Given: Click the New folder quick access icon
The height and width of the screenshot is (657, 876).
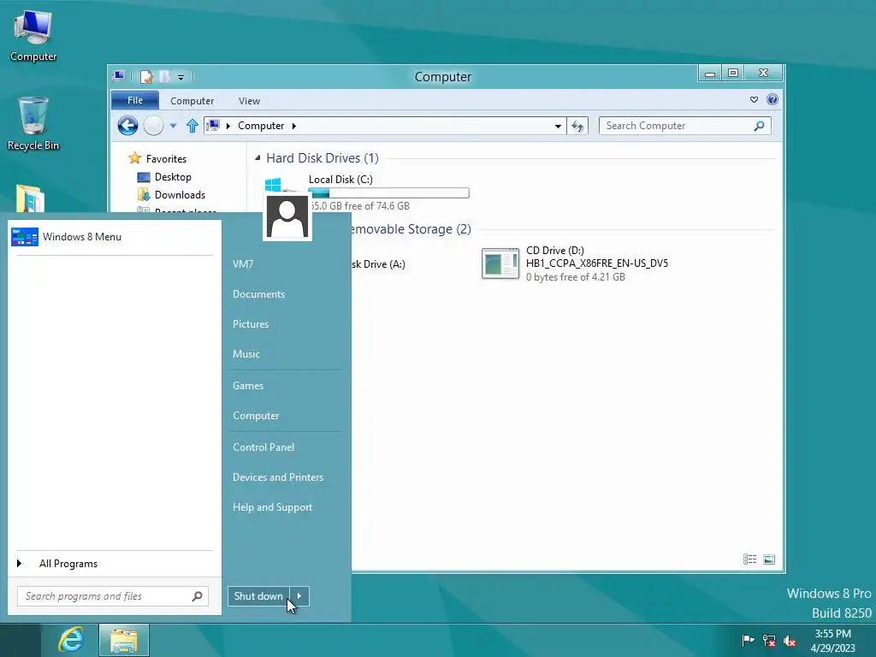Looking at the screenshot, I should (x=164, y=76).
